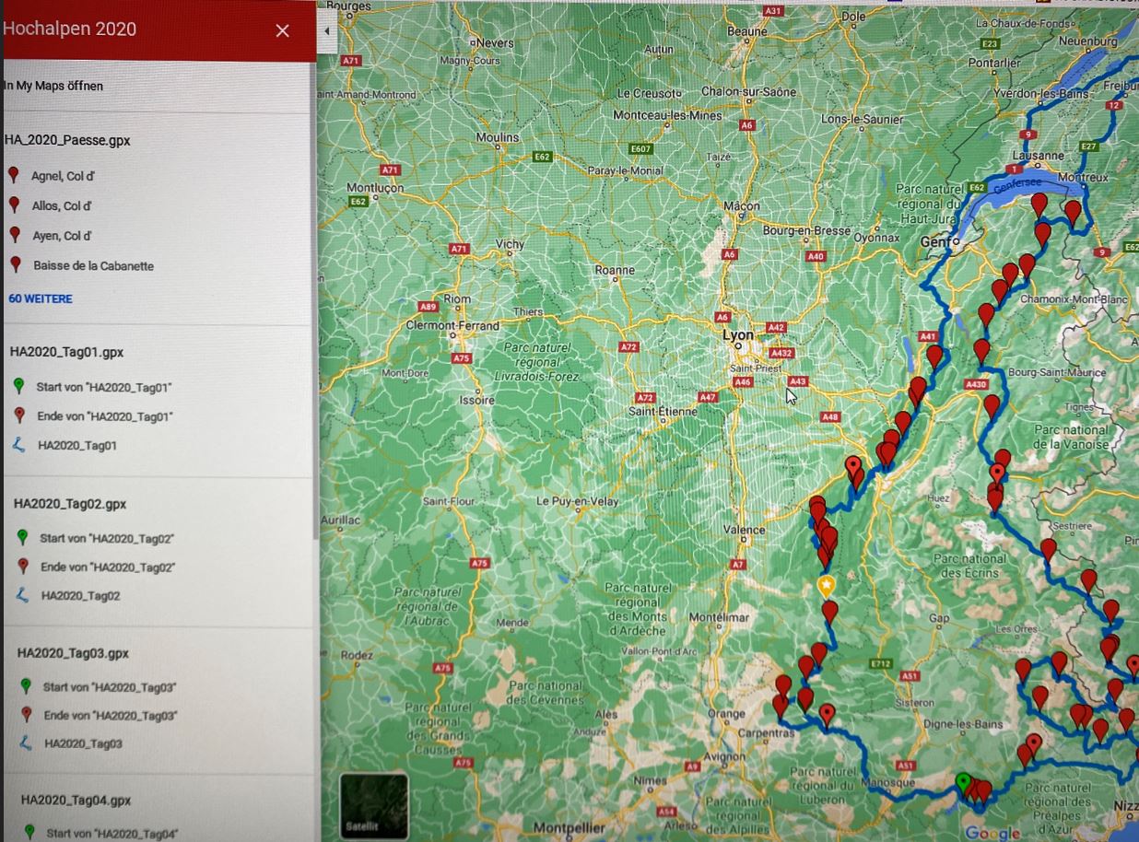Open the "Agnel, Col d'" list entry
The image size is (1139, 842).
(63, 176)
